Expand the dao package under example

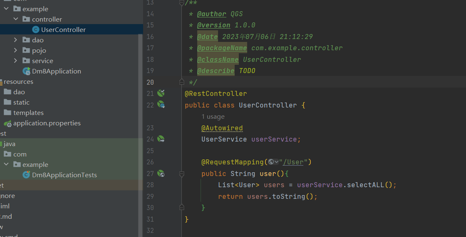click(x=16, y=40)
